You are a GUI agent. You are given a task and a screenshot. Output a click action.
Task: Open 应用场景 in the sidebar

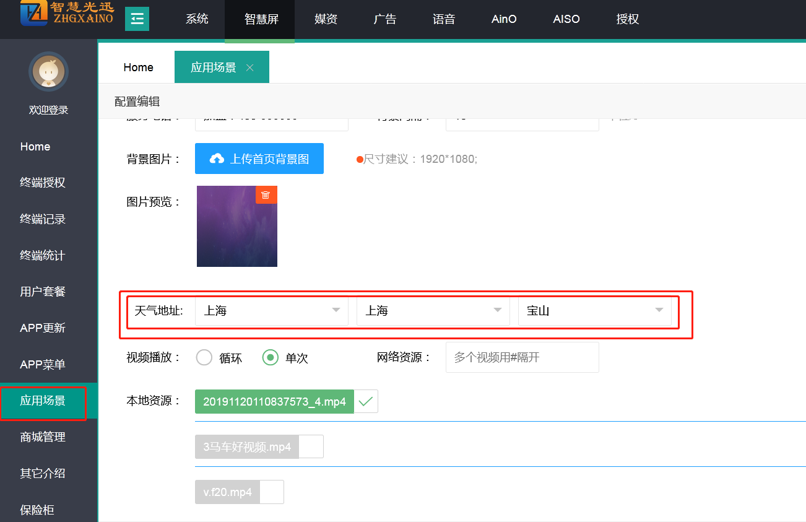point(48,401)
